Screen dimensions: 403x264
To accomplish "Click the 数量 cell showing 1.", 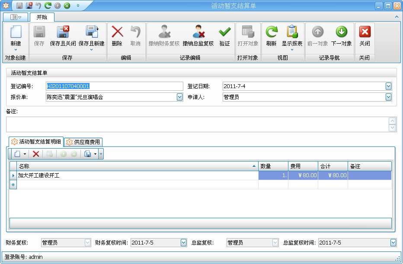I will pyautogui.click(x=273, y=175).
